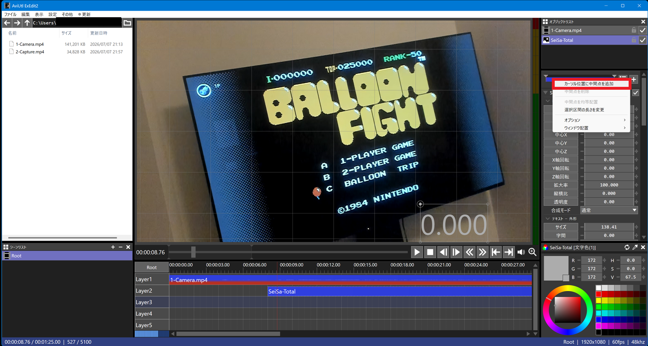Rewind with the double-left arrows
The width and height of the screenshot is (648, 346).
pos(469,252)
